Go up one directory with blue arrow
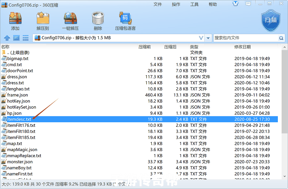 (7, 38)
